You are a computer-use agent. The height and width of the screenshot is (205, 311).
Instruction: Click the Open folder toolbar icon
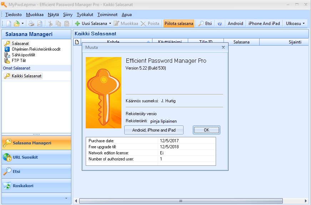[17, 24]
